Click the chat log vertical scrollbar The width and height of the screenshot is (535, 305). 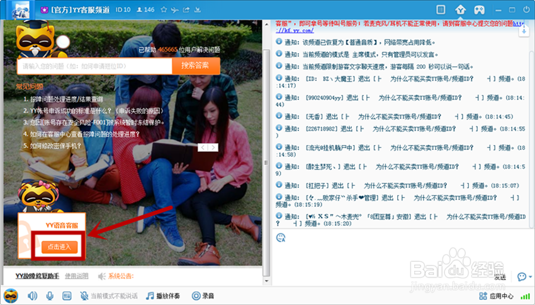531,139
